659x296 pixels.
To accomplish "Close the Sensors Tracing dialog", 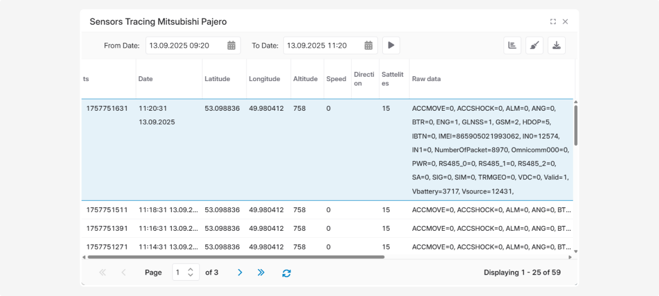I will point(565,22).
